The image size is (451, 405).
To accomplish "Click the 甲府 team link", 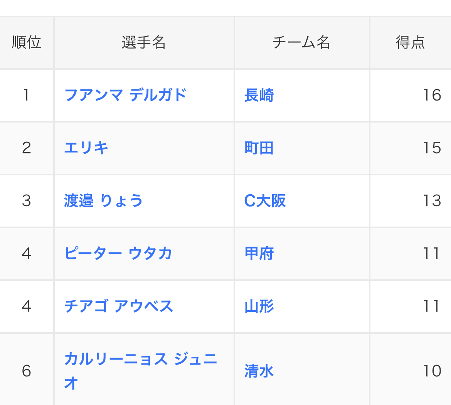I will click(x=259, y=254).
